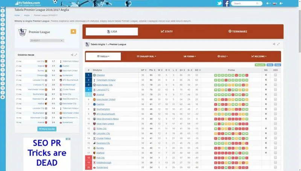Go to Home in the breadcrumb
Screen dimensions: 301x171
[x=17, y=15]
